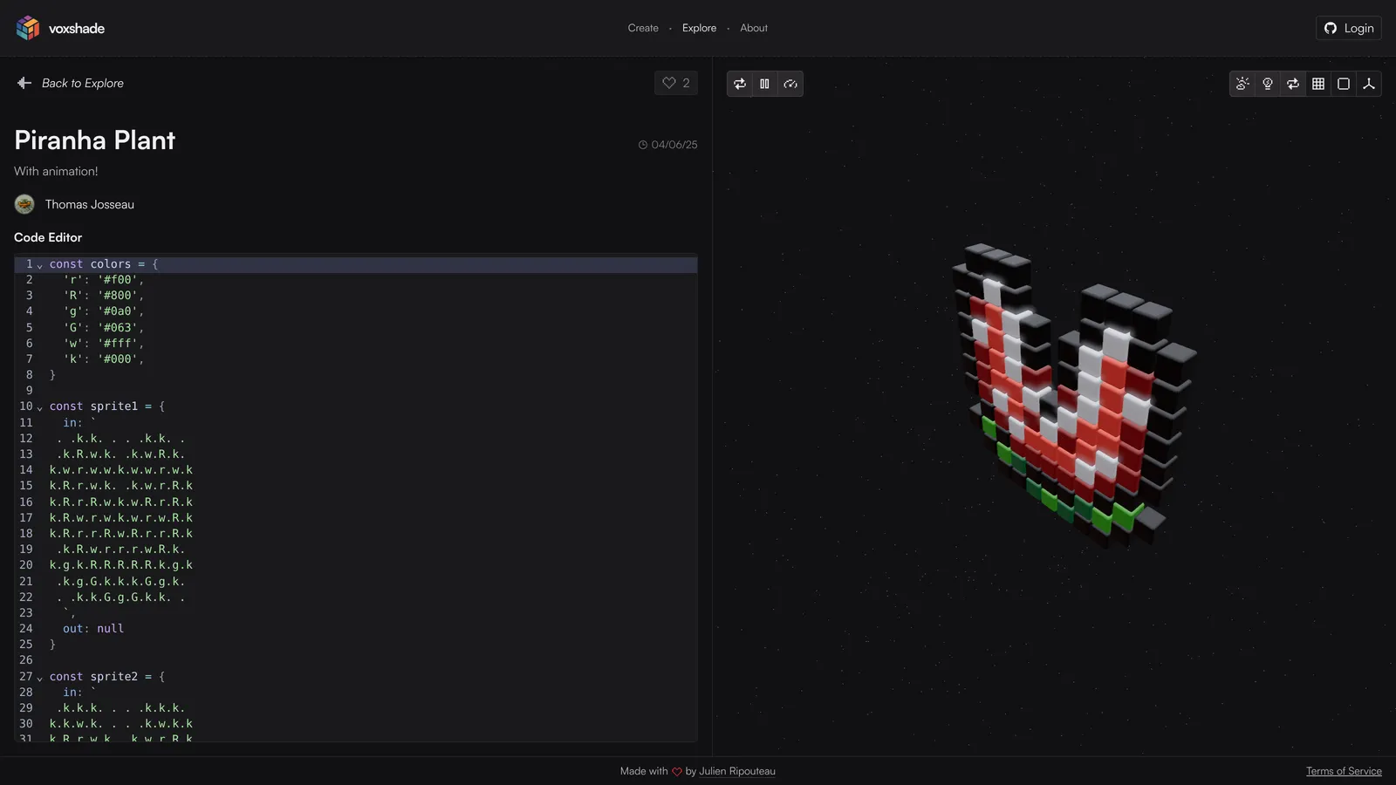Click the back arrow icon

24,83
